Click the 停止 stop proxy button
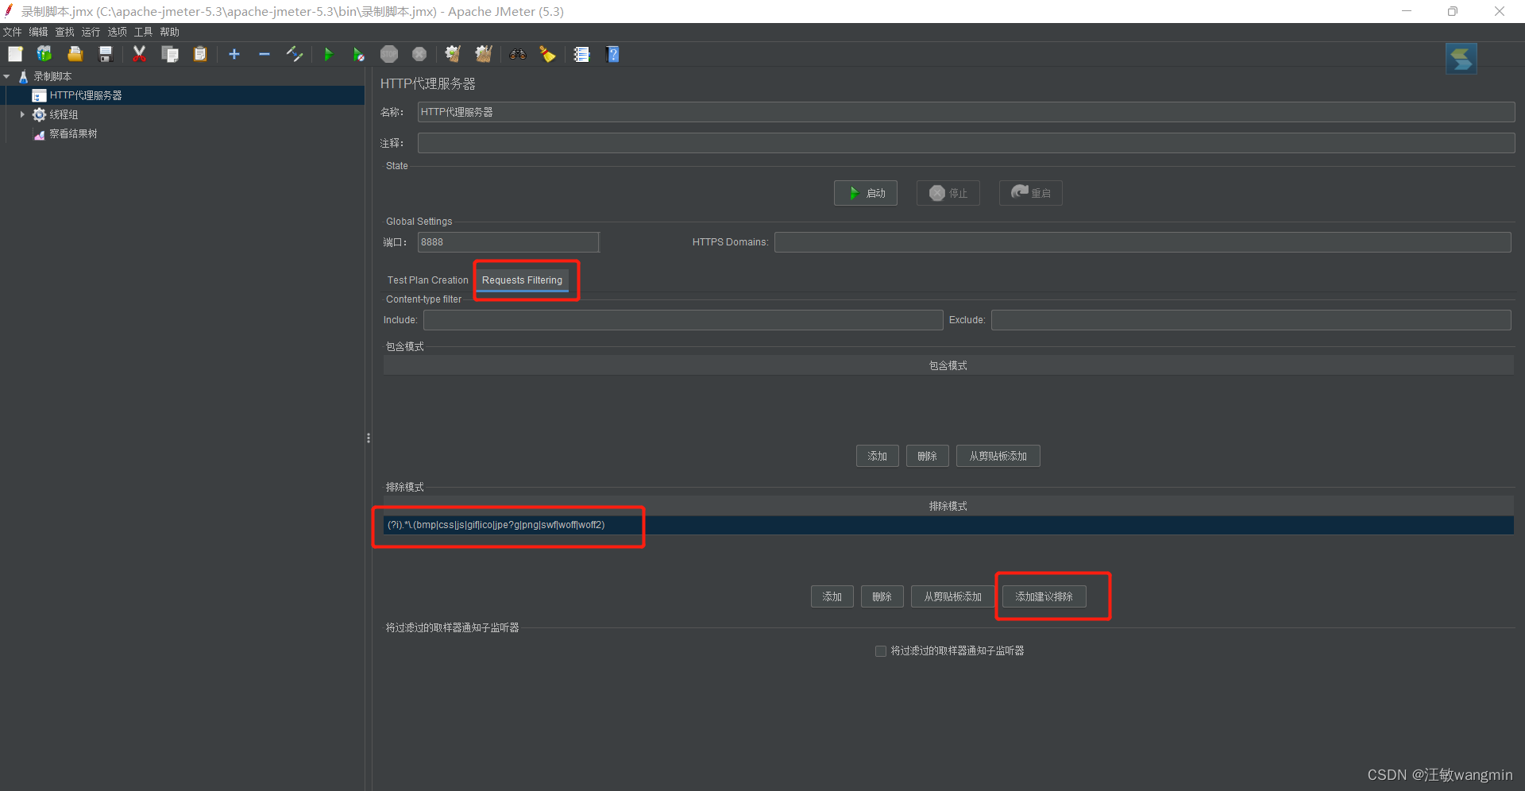Image resolution: width=1525 pixels, height=791 pixels. click(948, 193)
